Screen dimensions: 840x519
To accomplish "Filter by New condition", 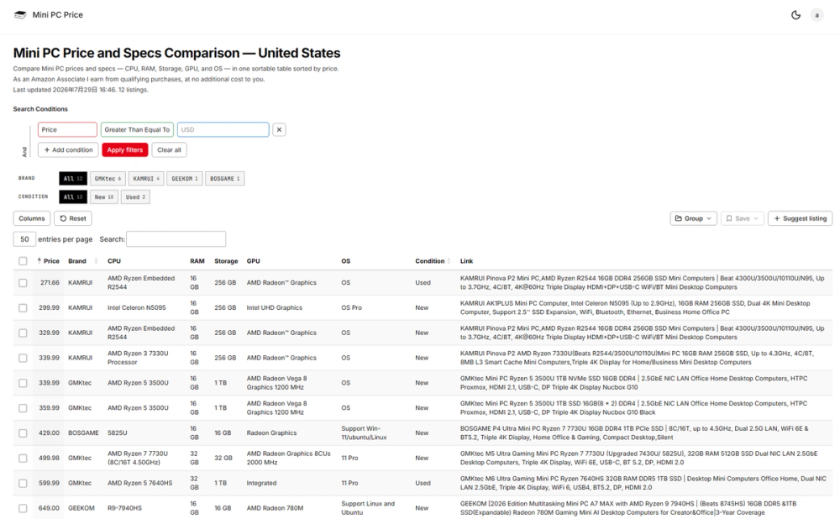I will point(104,197).
